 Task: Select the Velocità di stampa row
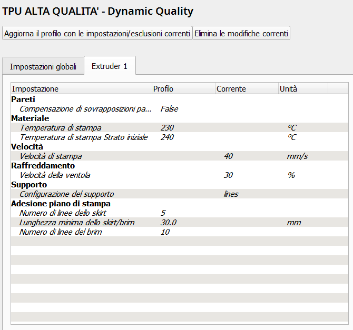point(180,156)
